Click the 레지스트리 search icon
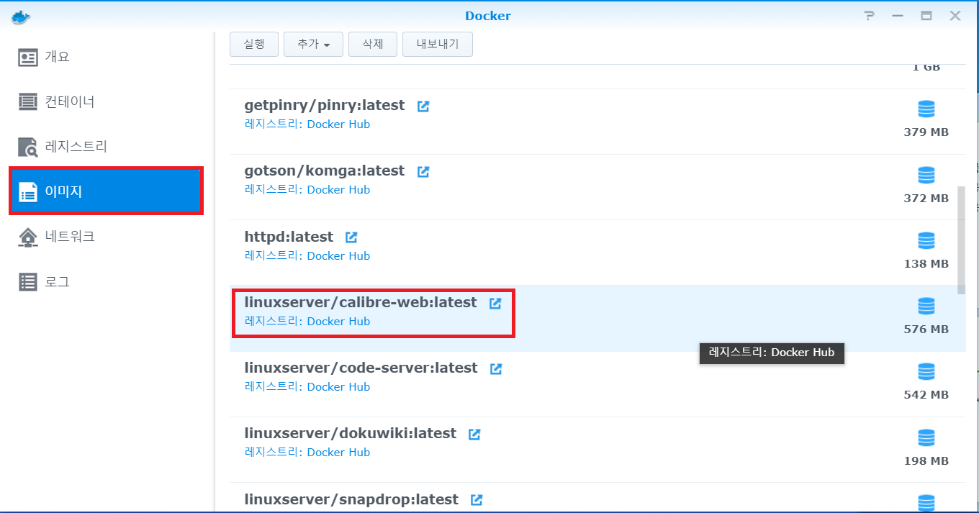979x513 pixels. click(28, 147)
